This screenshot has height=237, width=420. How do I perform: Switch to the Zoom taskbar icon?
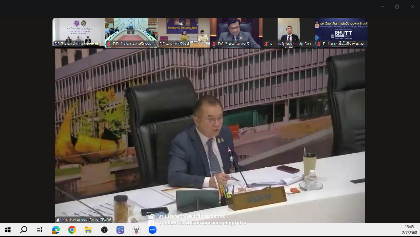pos(153,230)
